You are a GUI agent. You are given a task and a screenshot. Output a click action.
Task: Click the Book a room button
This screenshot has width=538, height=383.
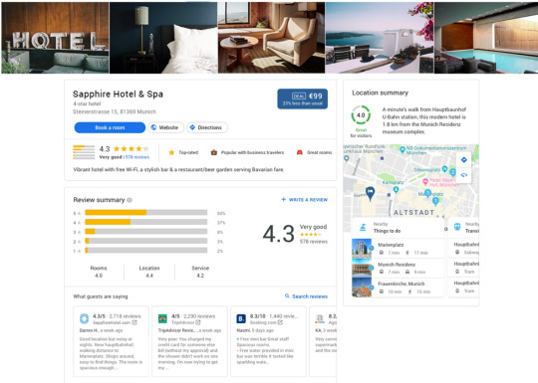coord(110,127)
